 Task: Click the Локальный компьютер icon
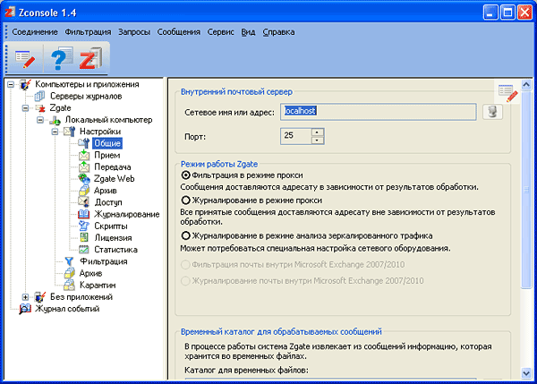[55, 120]
